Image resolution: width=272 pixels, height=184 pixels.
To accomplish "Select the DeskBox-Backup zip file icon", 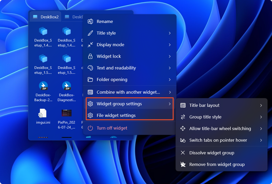I will (43, 86).
